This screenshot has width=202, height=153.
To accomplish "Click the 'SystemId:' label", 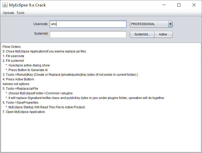I will point(41,34).
